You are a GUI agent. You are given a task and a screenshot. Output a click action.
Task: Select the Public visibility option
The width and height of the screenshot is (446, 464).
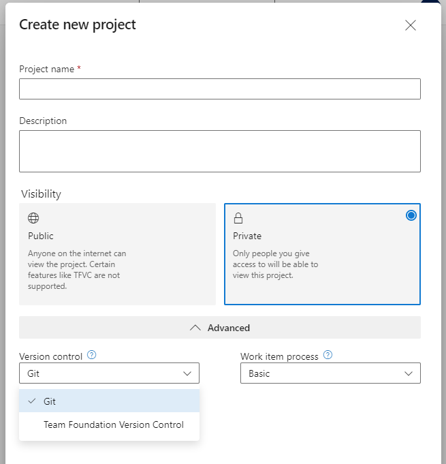117,253
